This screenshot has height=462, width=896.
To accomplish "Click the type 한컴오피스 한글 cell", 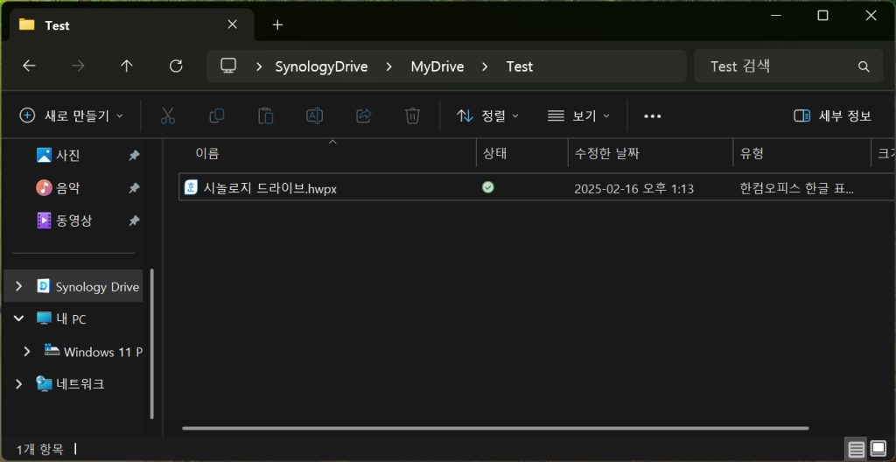I will tap(796, 188).
